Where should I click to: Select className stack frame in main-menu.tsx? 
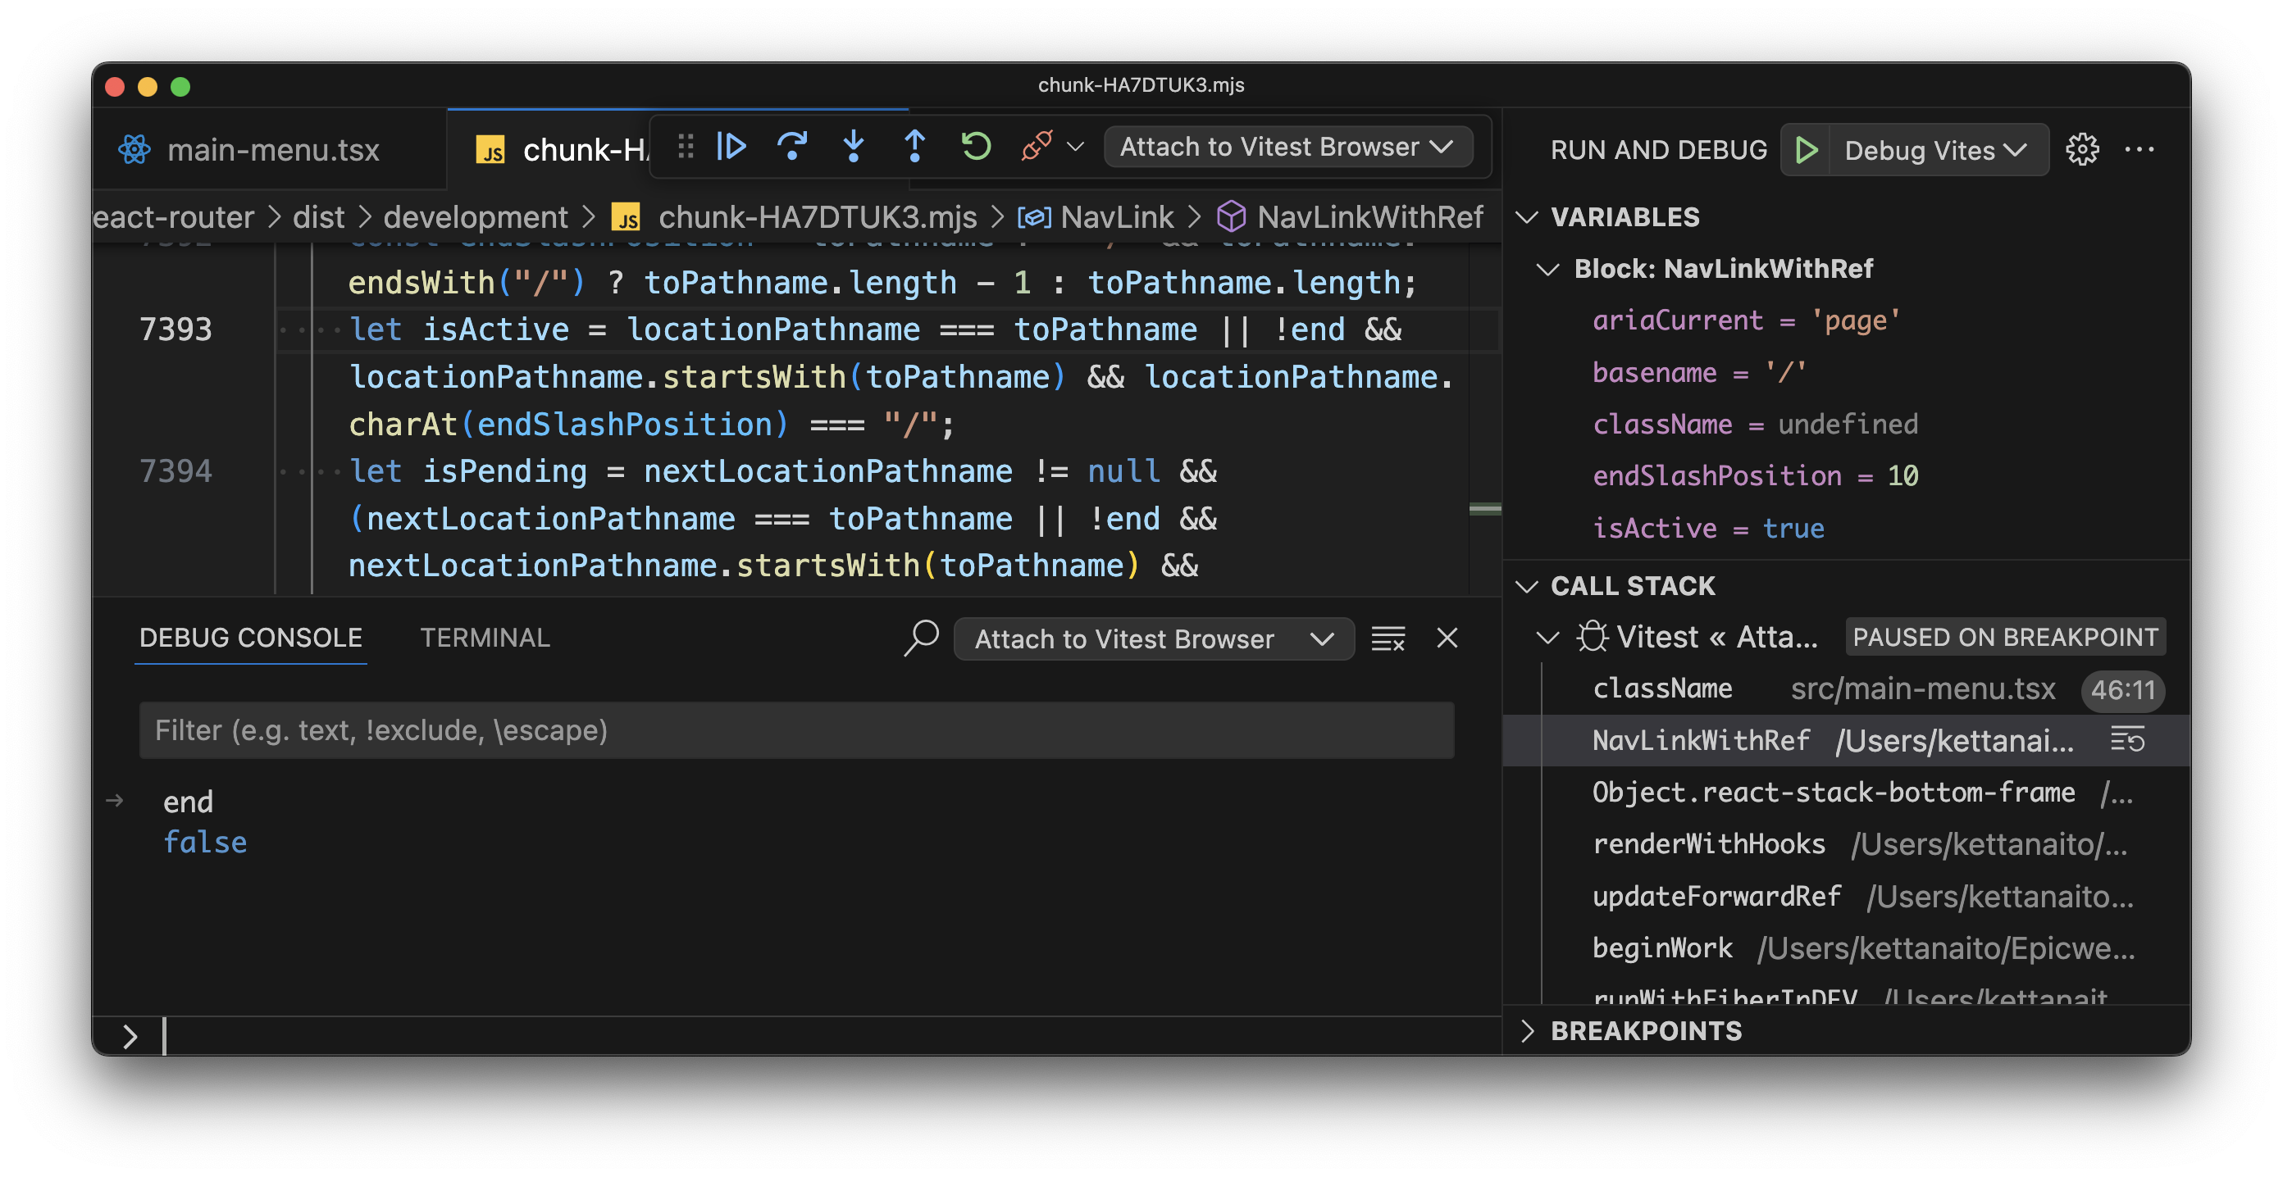1847,690
